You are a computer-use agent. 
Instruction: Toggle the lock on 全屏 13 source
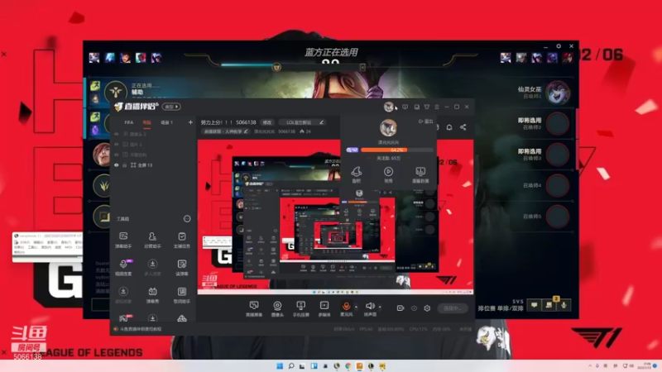click(x=125, y=165)
